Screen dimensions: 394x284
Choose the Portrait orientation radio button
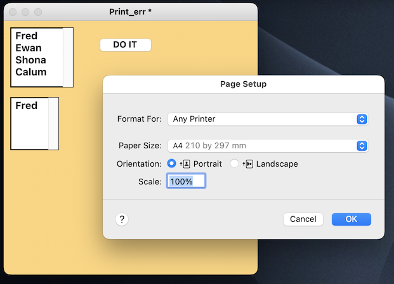pos(171,164)
